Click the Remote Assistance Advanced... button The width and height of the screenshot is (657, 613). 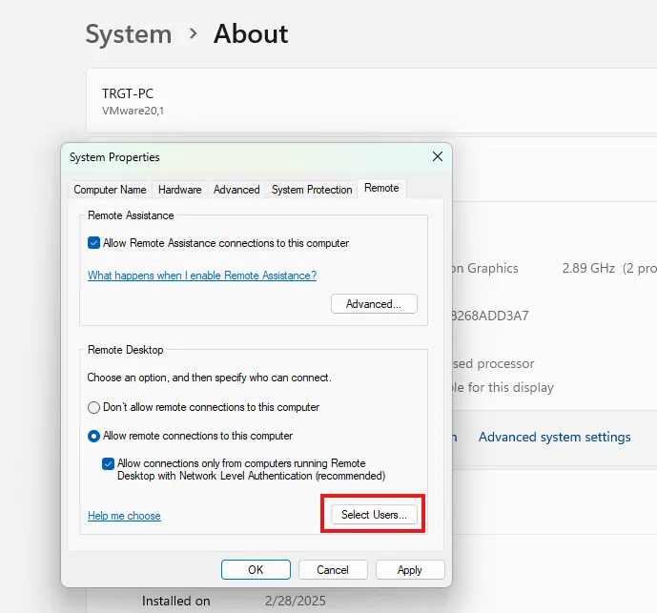374,304
